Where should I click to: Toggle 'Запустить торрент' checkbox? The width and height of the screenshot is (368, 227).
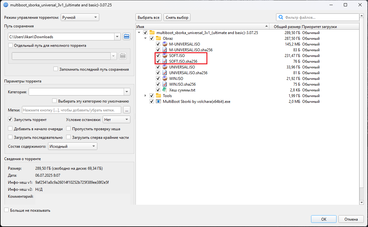tap(10, 120)
